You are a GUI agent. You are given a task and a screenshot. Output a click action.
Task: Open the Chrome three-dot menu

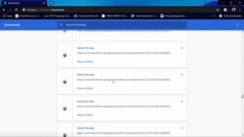tap(240, 10)
